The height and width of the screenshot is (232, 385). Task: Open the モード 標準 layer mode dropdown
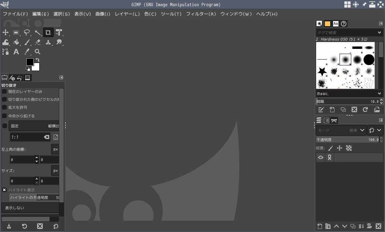341,130
